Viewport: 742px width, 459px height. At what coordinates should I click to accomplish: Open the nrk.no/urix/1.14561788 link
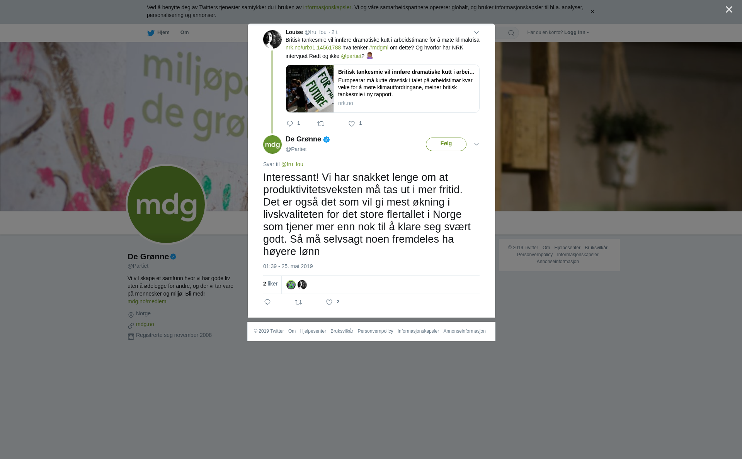313,48
